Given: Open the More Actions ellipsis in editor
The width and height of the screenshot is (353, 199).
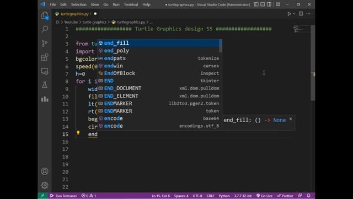Looking at the screenshot, I should pos(308,14).
